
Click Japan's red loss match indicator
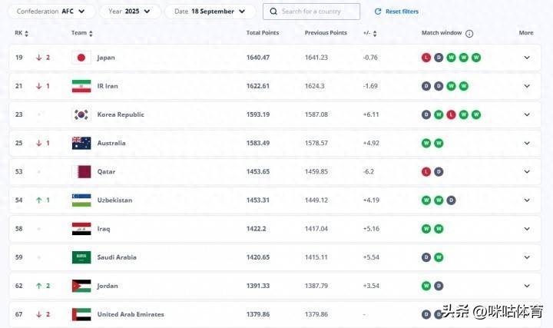426,58
